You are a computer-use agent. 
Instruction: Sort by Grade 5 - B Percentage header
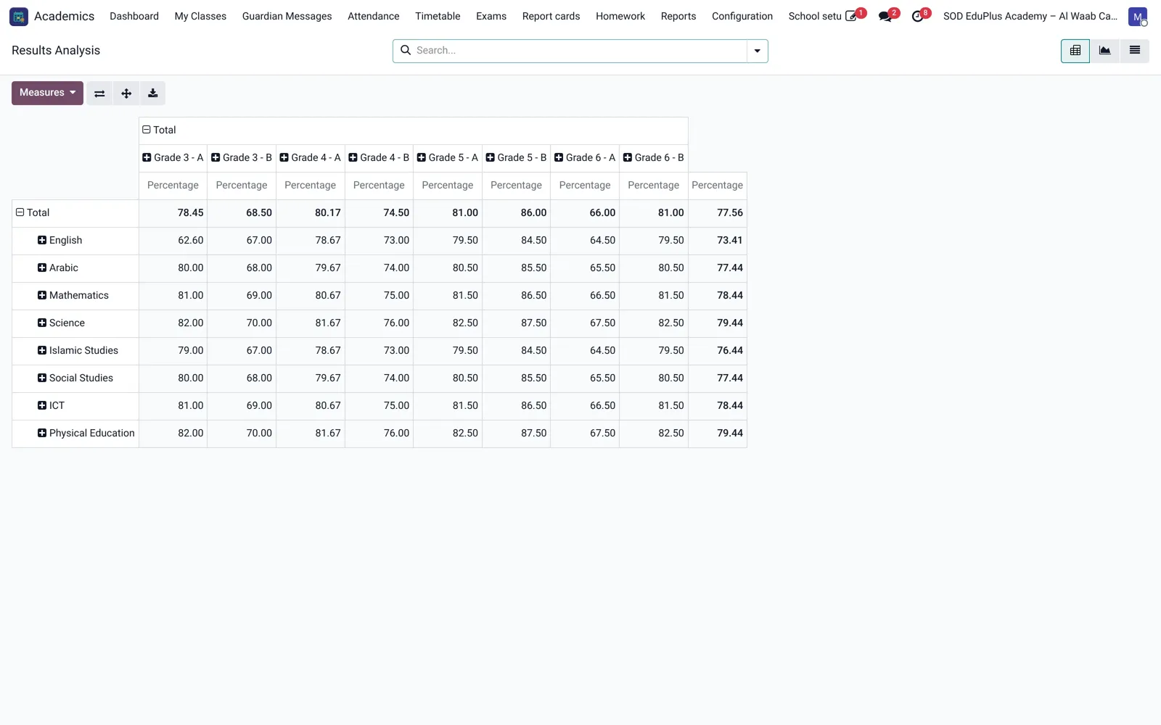516,185
